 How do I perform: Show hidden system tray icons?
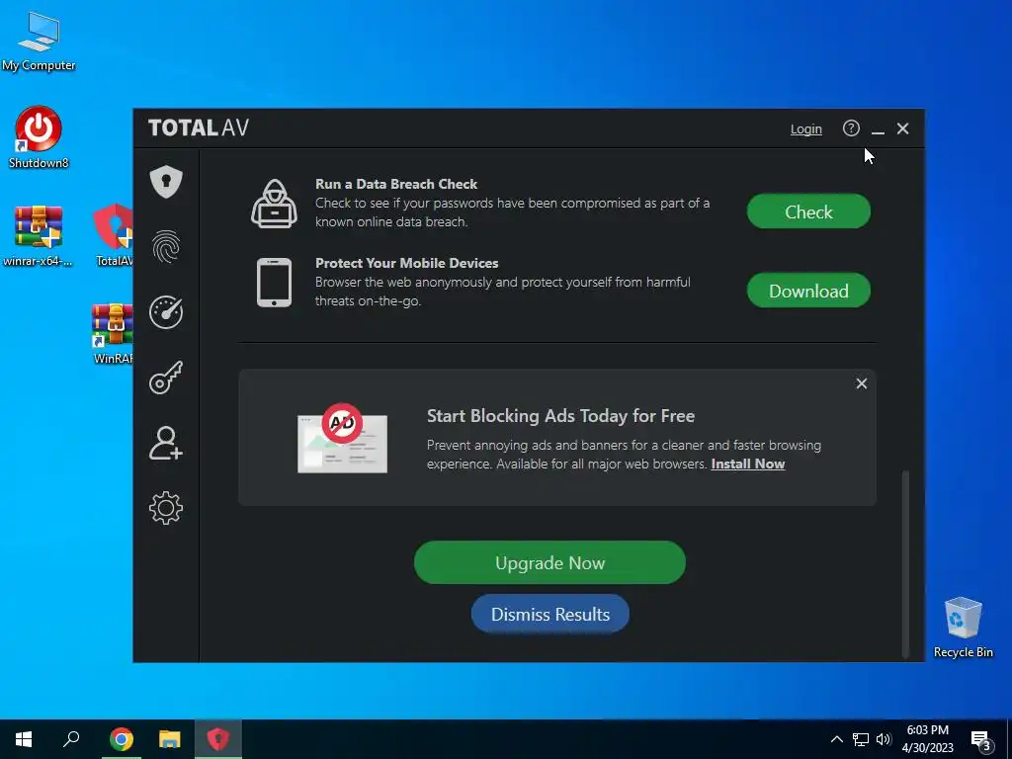[x=836, y=739]
